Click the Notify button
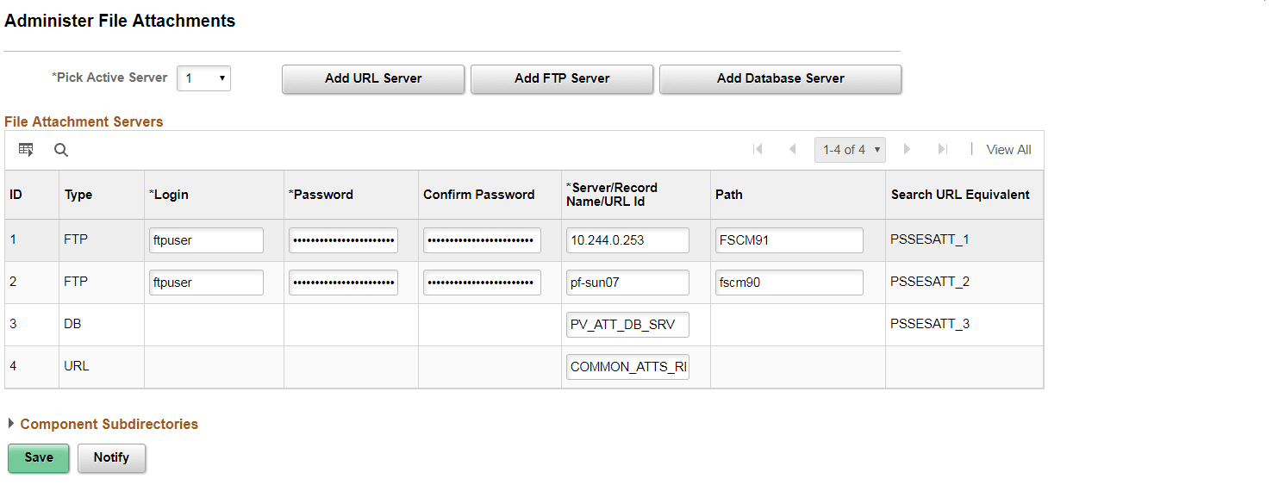 (x=111, y=457)
